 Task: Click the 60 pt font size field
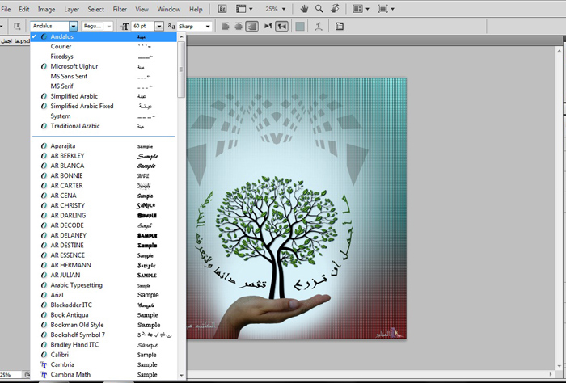143,26
